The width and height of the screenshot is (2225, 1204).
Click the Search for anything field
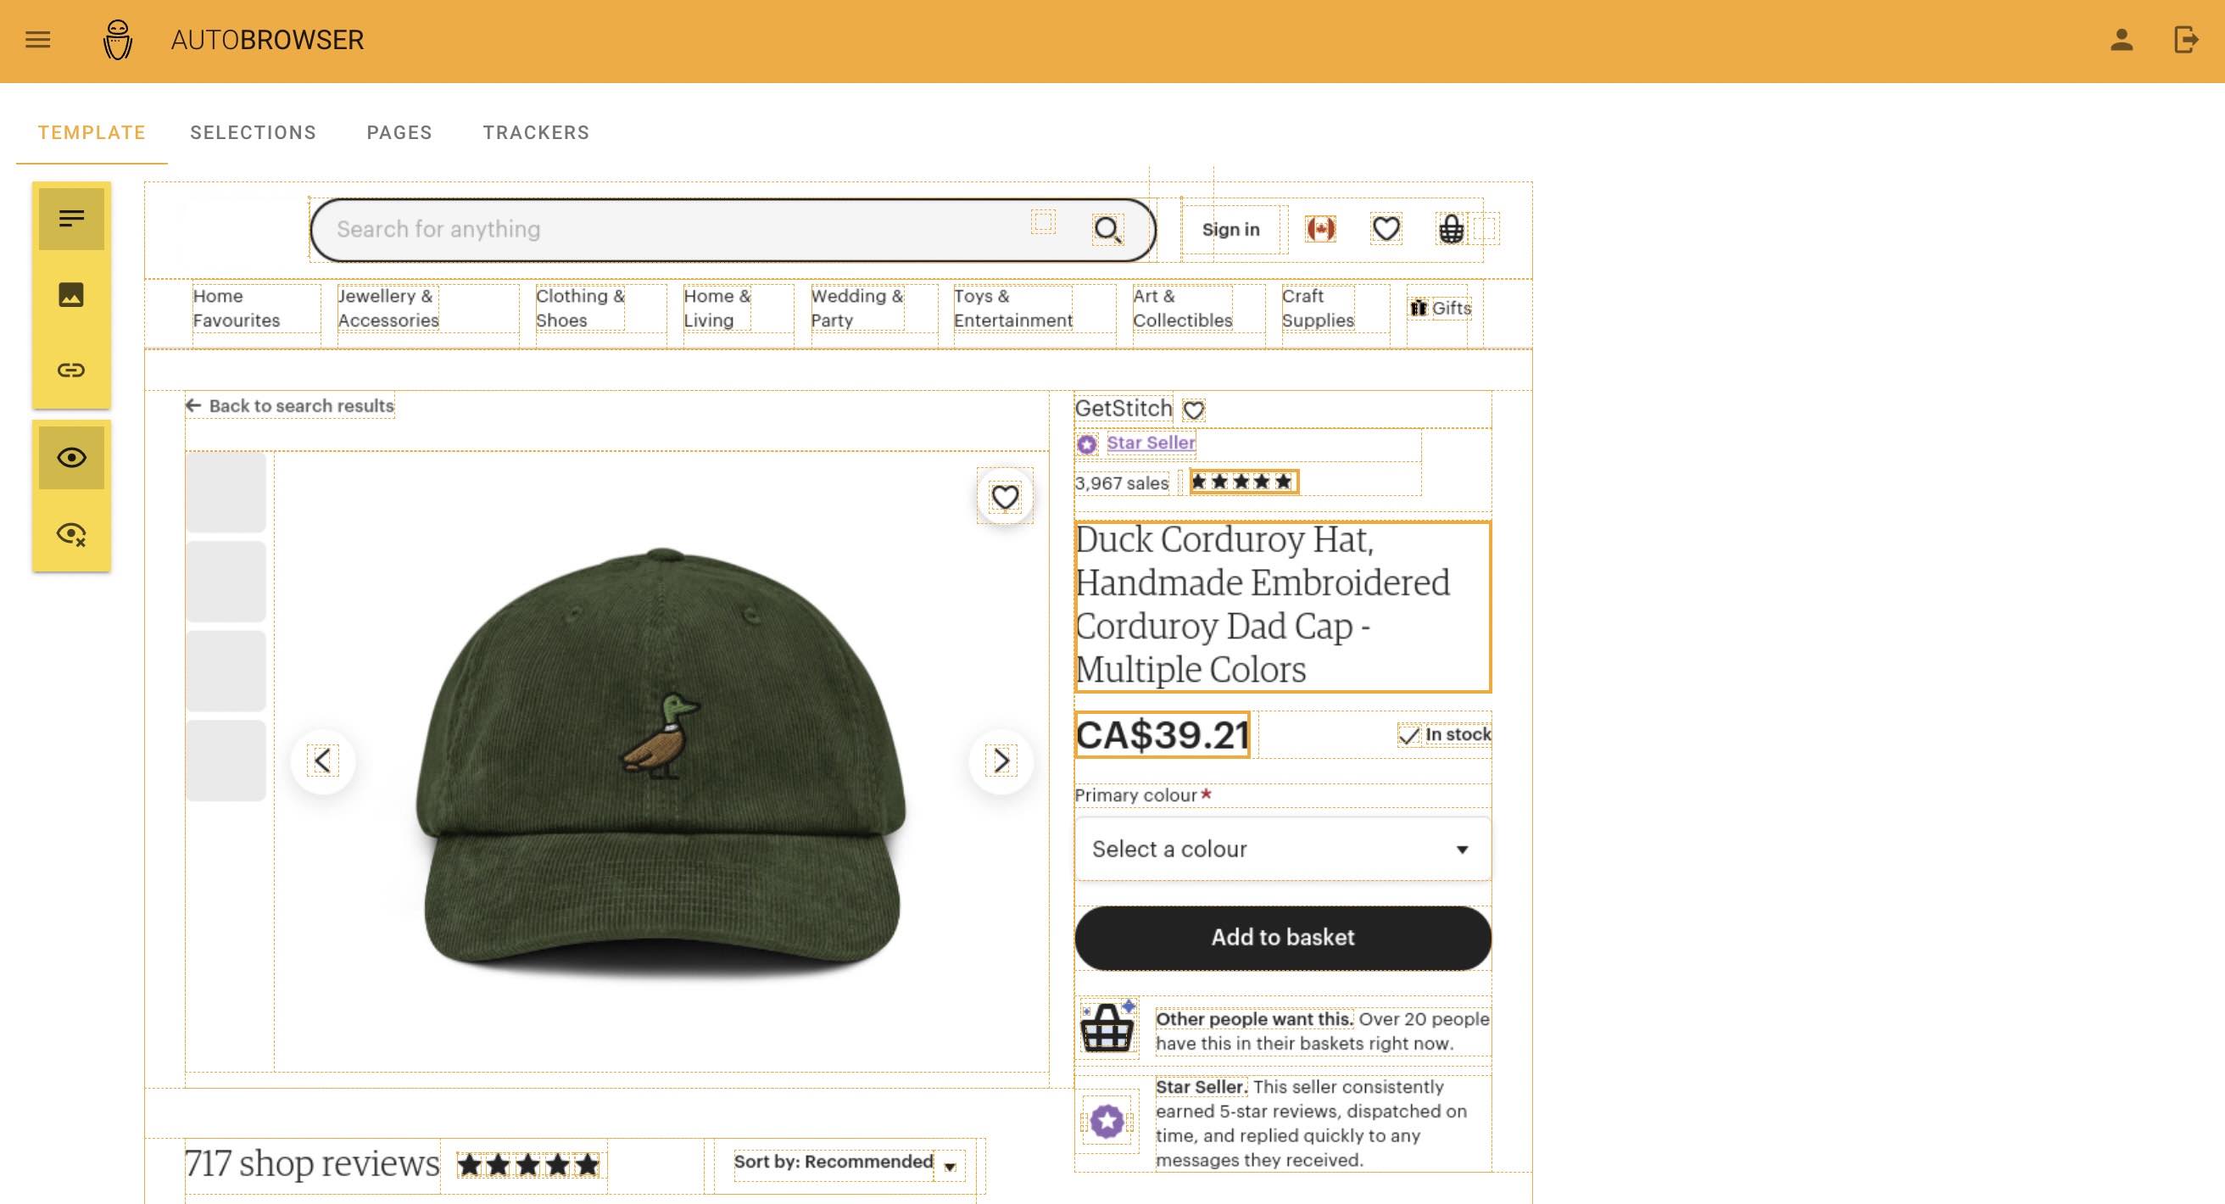point(674,230)
